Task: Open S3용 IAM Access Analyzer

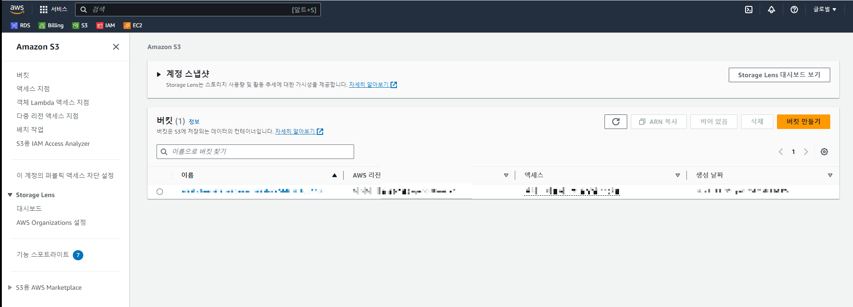Action: coord(53,144)
